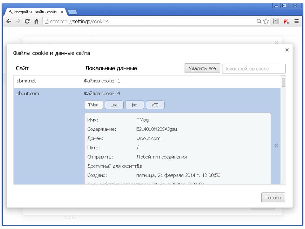
Task: Bookmark this page with the star icon
Action: coord(266,21)
